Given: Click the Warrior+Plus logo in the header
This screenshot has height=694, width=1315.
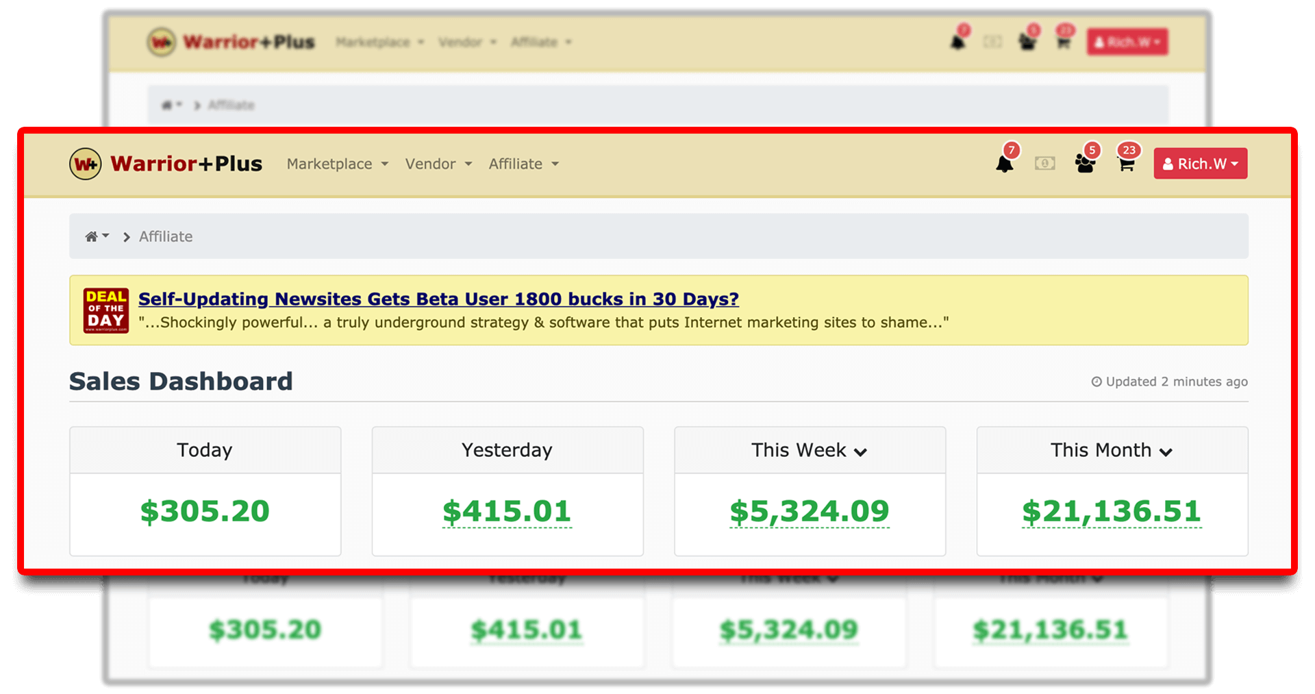Looking at the screenshot, I should (166, 164).
